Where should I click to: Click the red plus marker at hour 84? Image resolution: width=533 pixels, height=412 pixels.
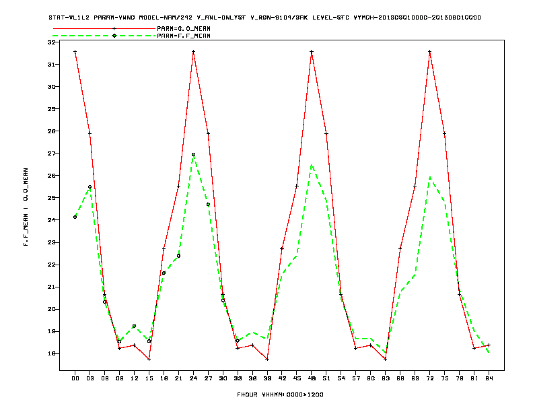click(489, 345)
